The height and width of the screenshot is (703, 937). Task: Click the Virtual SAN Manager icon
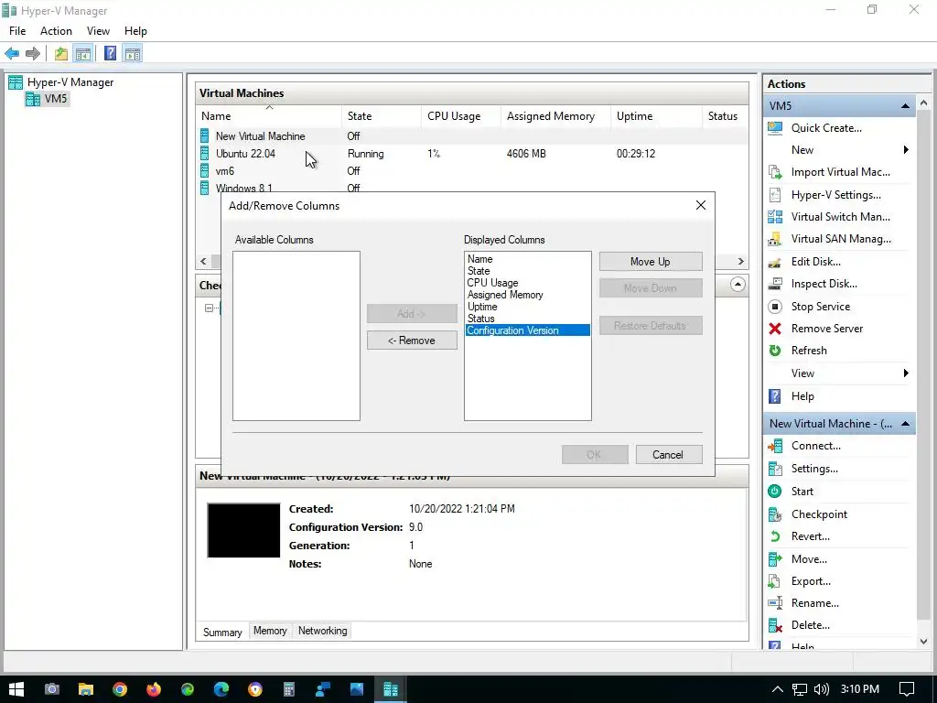775,239
